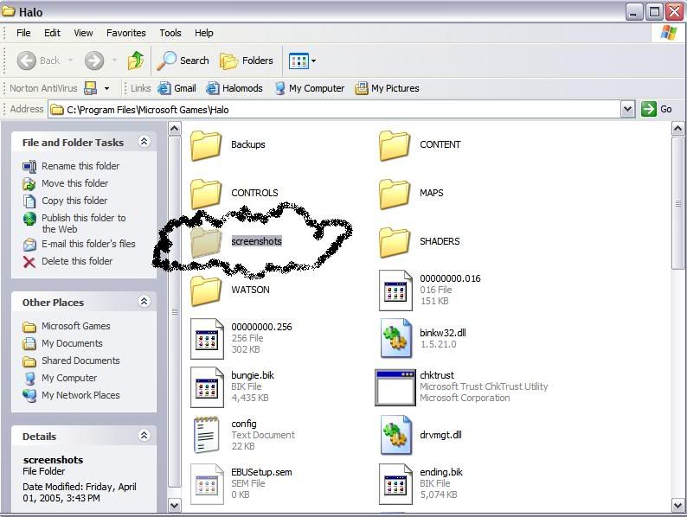Click the Go button
Image resolution: width=687 pixels, height=517 pixels.
657,109
